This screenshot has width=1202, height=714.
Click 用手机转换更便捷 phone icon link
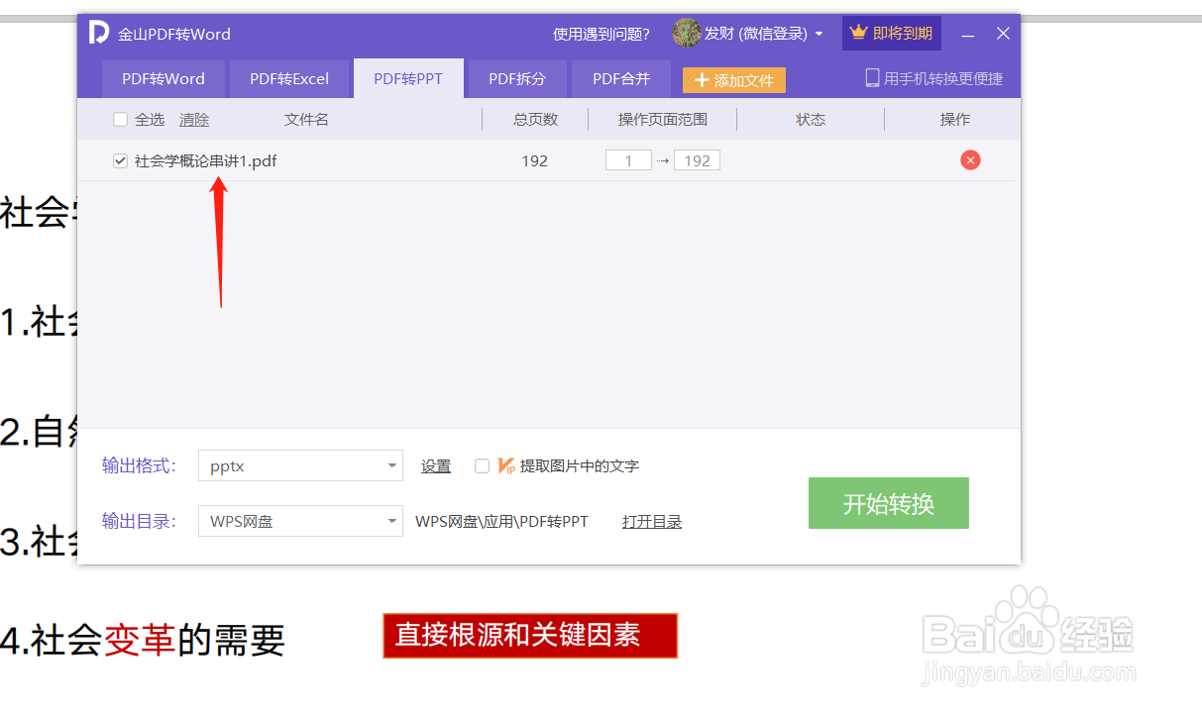934,78
